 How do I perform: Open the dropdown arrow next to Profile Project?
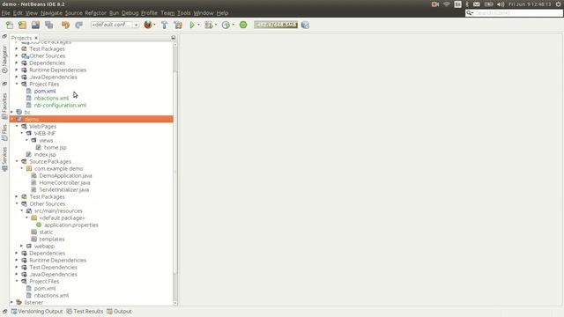click(233, 25)
